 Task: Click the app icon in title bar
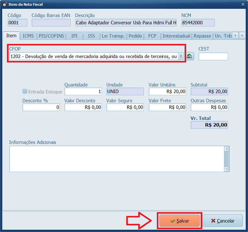coord(4,4)
